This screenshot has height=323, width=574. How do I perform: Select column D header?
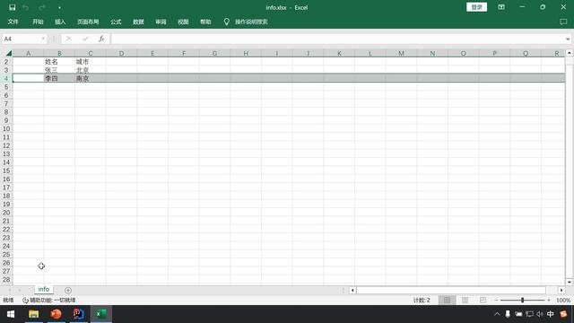coord(122,54)
